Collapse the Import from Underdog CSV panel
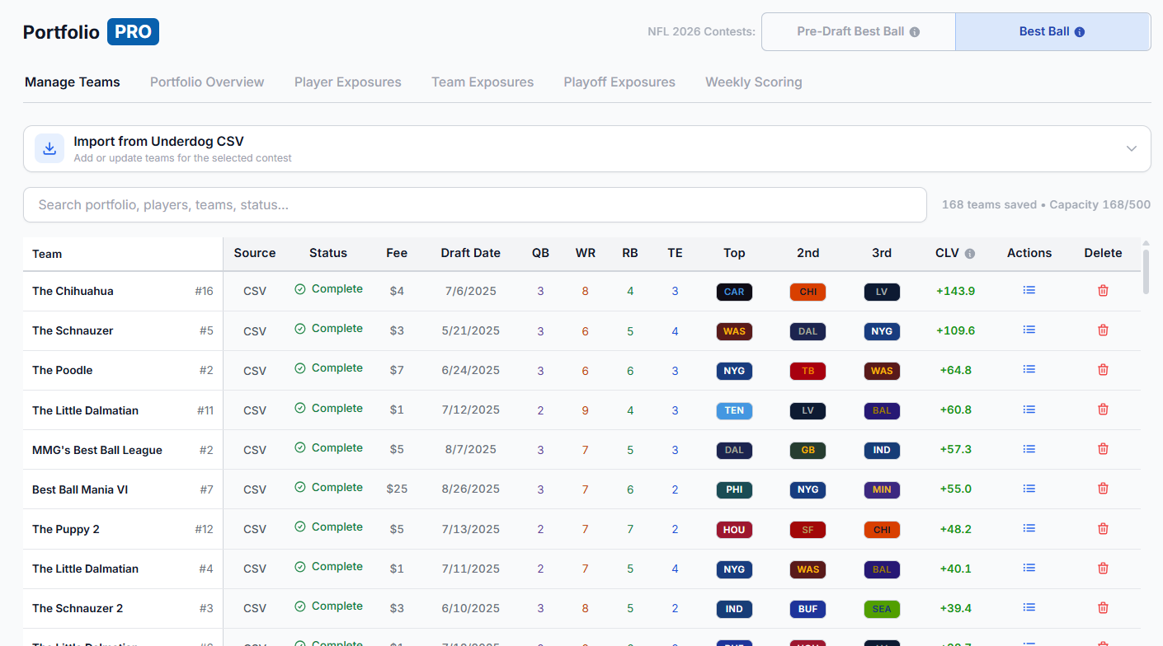The image size is (1163, 646). coord(1131,148)
